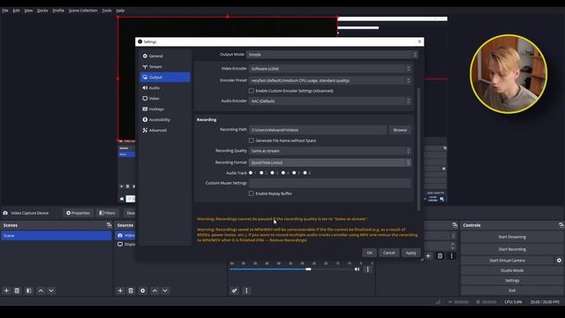Screen dimensions: 565x318
Task: Open source properties gear in the Sources dock
Action: coord(143,291)
